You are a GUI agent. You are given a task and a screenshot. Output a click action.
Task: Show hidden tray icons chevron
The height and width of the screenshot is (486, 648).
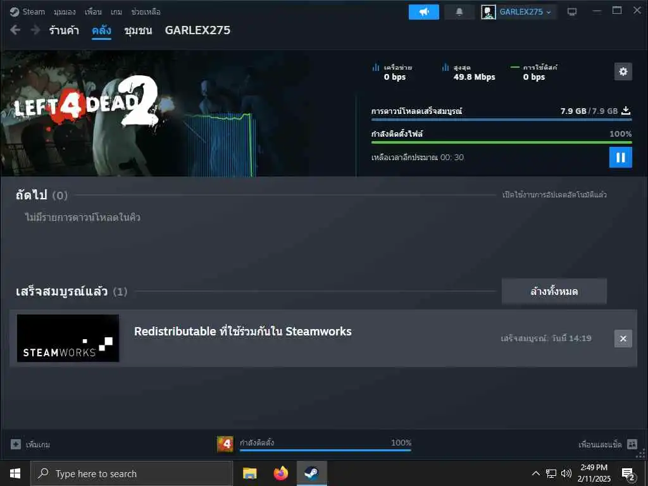(535, 473)
